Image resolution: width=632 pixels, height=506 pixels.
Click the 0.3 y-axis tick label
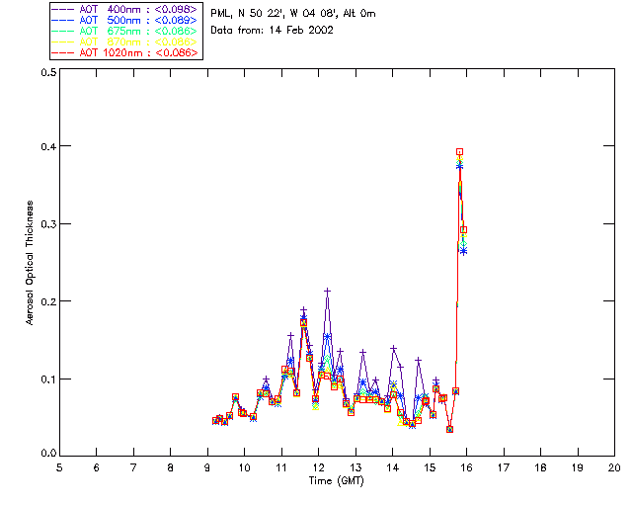click(48, 224)
